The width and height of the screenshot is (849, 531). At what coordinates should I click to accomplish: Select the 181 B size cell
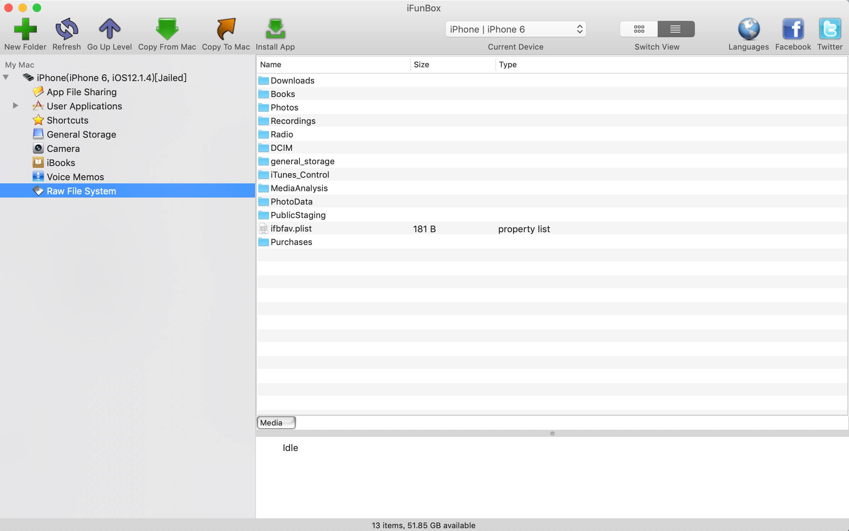click(424, 229)
